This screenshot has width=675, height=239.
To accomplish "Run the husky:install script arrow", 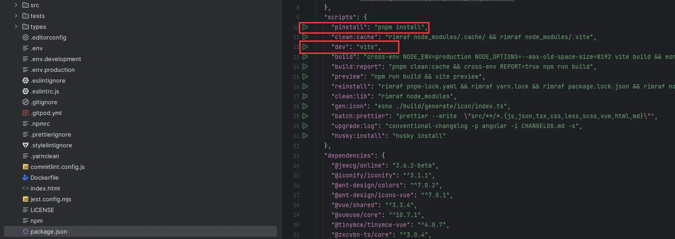I will [x=305, y=136].
